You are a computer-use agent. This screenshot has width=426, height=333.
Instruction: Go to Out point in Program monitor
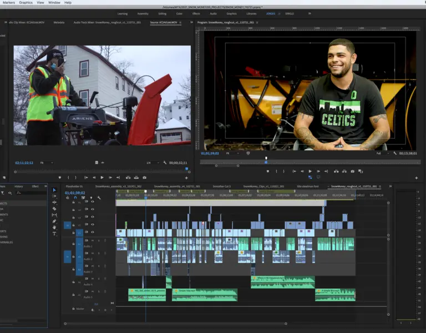tap(326, 171)
